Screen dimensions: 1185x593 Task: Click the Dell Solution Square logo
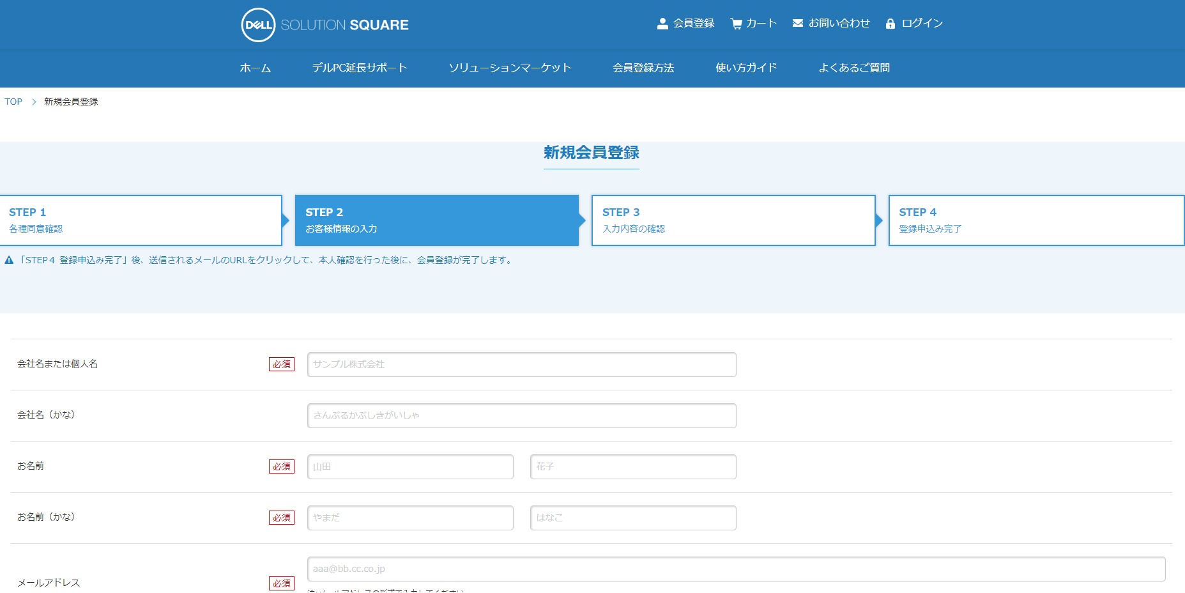pos(325,25)
